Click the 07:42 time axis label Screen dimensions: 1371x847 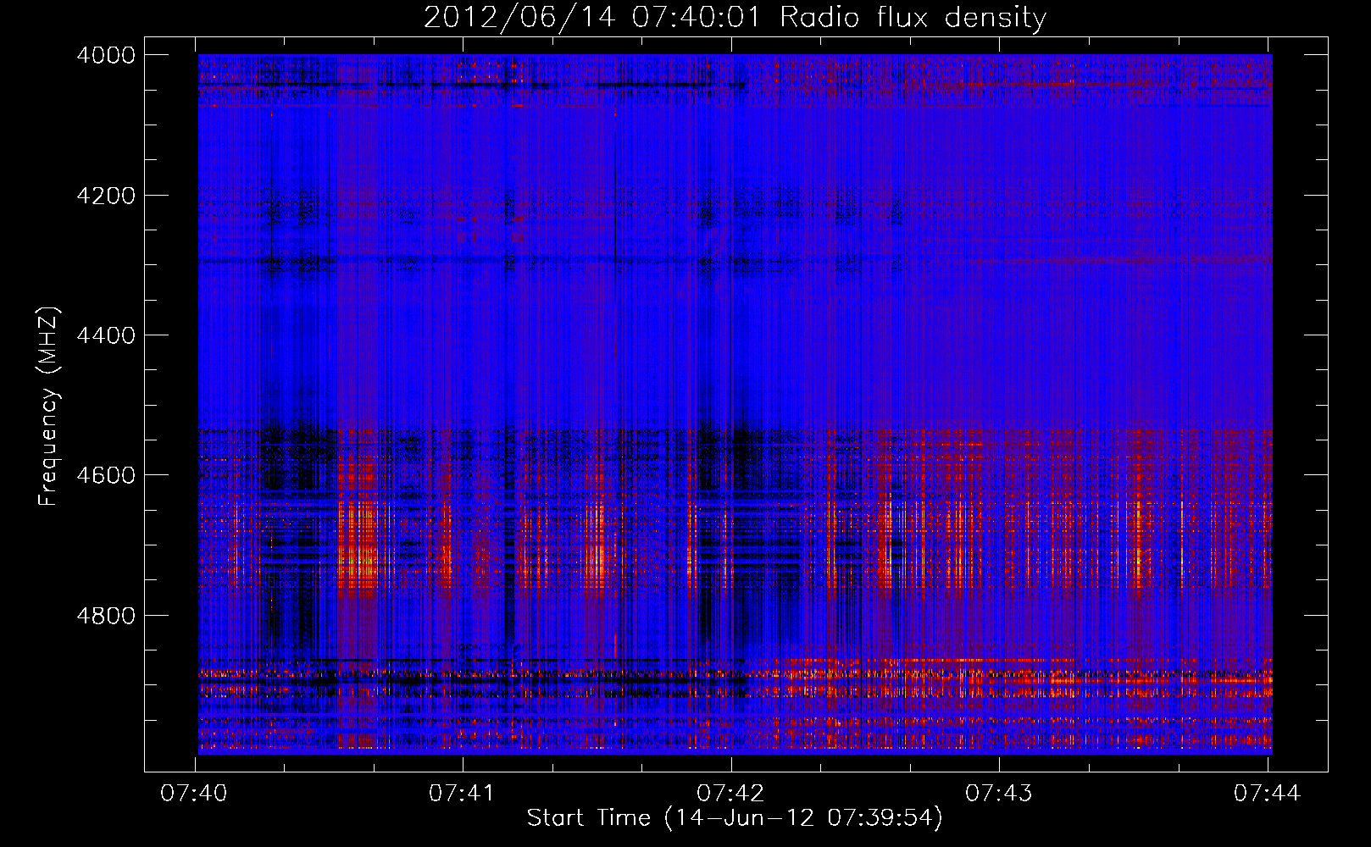click(731, 794)
